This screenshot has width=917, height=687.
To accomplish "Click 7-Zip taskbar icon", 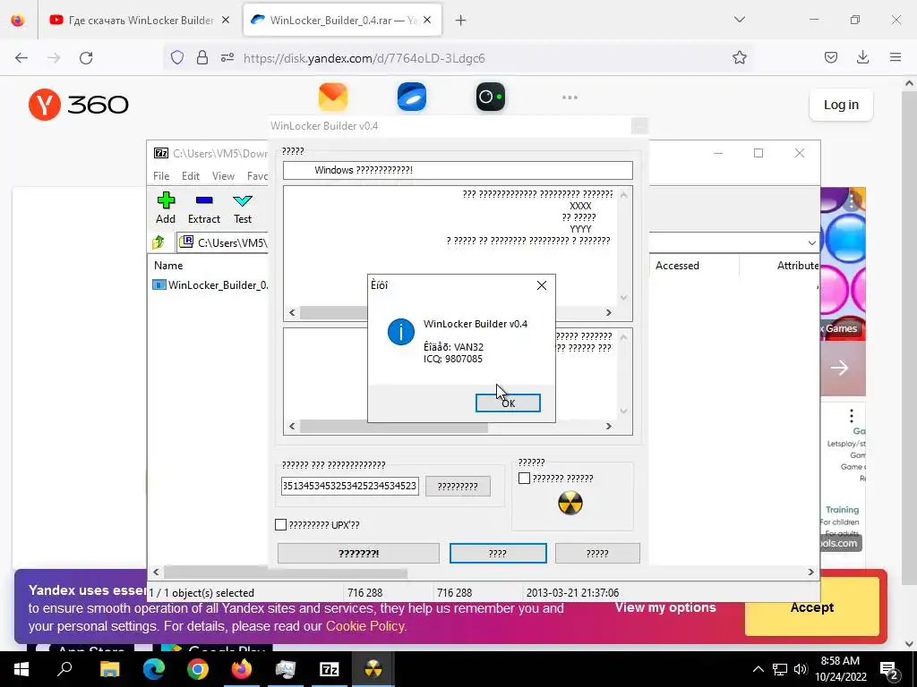I will (x=330, y=669).
